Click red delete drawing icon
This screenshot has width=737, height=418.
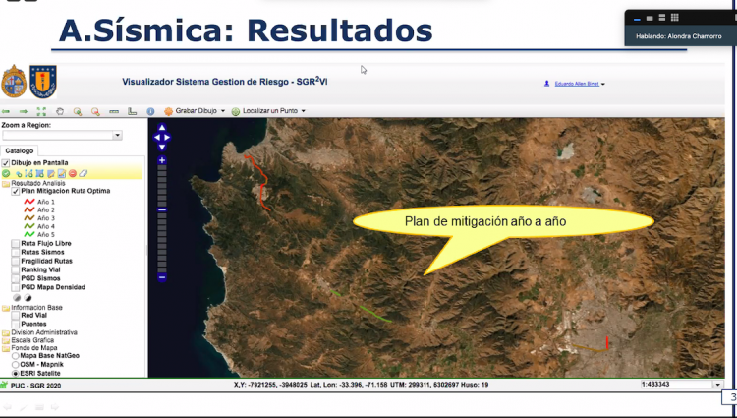tap(73, 173)
